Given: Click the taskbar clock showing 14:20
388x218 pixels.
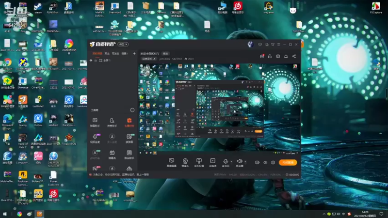Looking at the screenshot, I should pos(365,214).
